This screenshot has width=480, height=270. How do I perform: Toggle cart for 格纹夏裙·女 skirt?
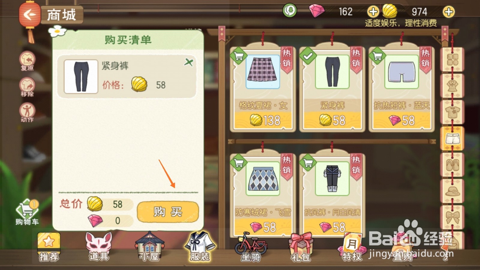pos(238,55)
